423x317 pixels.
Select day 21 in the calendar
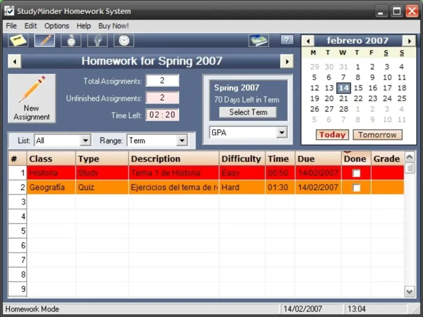(343, 99)
